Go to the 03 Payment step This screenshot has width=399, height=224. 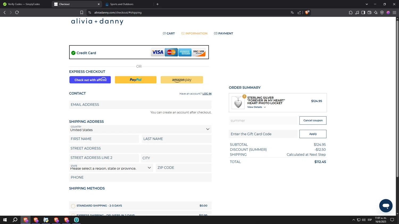(x=223, y=33)
